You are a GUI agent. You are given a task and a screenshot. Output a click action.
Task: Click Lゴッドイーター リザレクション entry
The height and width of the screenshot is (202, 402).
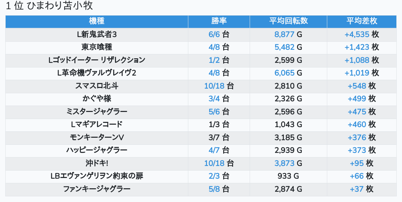click(97, 60)
